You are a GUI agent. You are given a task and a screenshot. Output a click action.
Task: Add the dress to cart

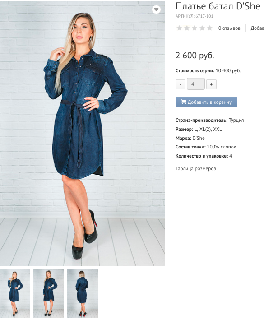point(206,102)
